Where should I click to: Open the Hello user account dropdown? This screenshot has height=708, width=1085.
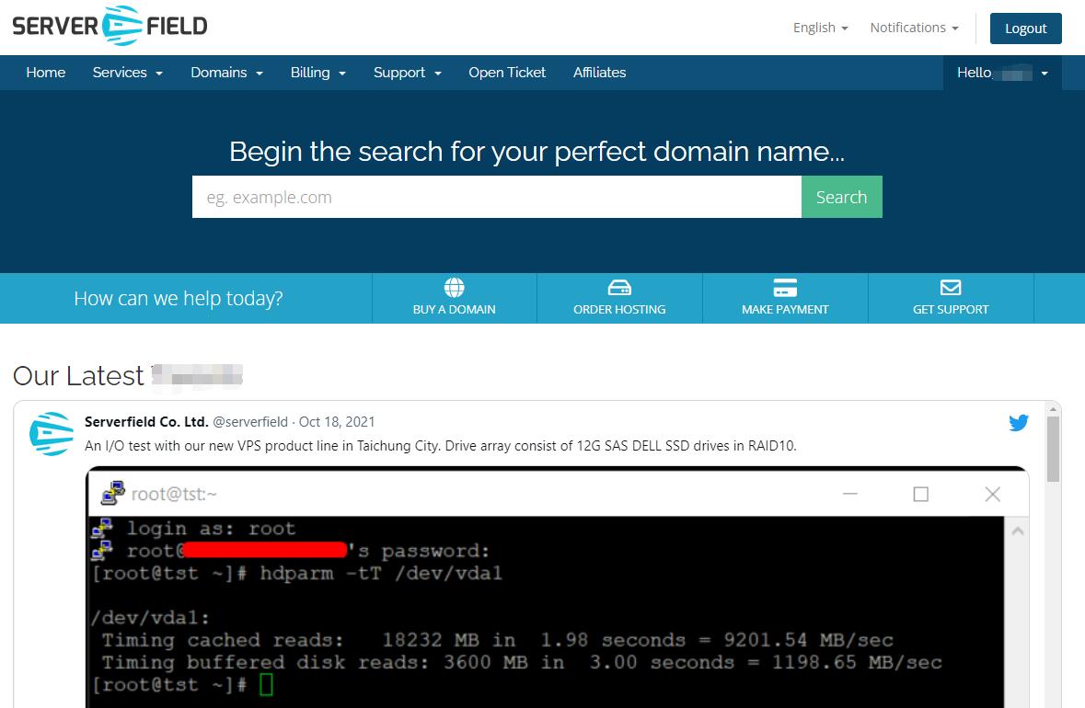point(1002,73)
